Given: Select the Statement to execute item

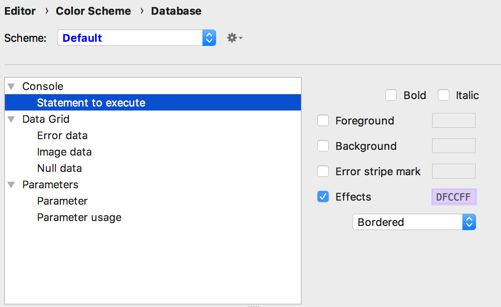Looking at the screenshot, I should (91, 103).
